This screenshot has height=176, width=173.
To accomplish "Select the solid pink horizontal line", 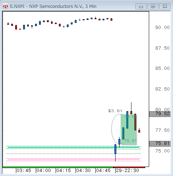I will (73, 160).
